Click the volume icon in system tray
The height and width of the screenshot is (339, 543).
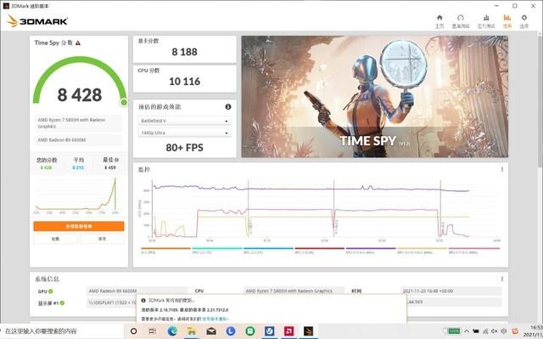tap(495, 331)
